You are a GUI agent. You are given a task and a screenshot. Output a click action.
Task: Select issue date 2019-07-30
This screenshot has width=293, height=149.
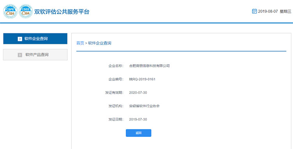coord(138,119)
